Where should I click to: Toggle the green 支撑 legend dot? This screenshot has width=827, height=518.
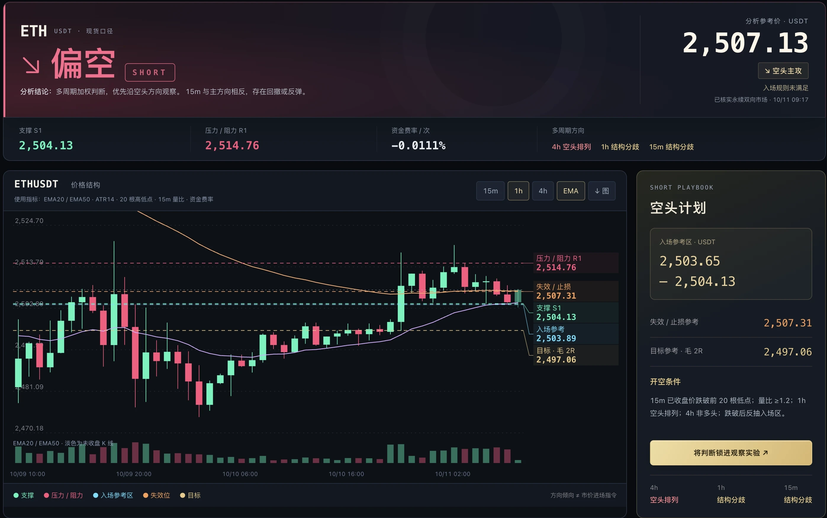(x=16, y=495)
